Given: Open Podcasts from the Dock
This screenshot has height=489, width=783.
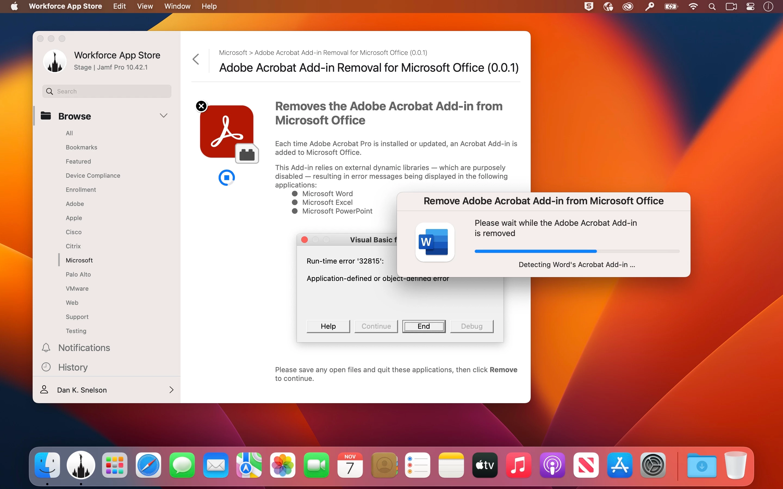Looking at the screenshot, I should pyautogui.click(x=552, y=465).
